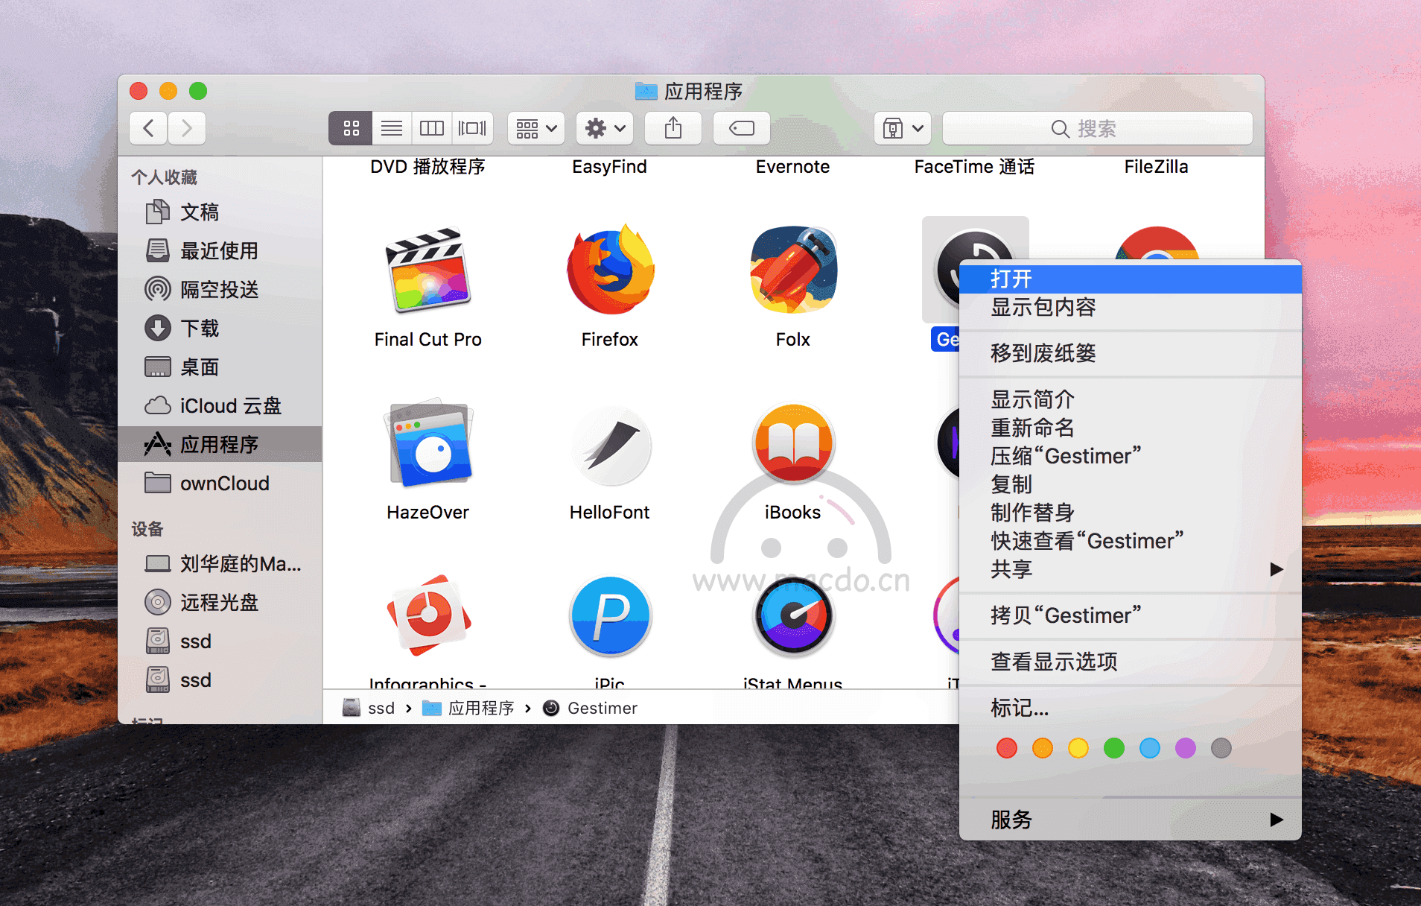Go back with the back arrow
Image resolution: width=1421 pixels, height=906 pixels.
148,128
